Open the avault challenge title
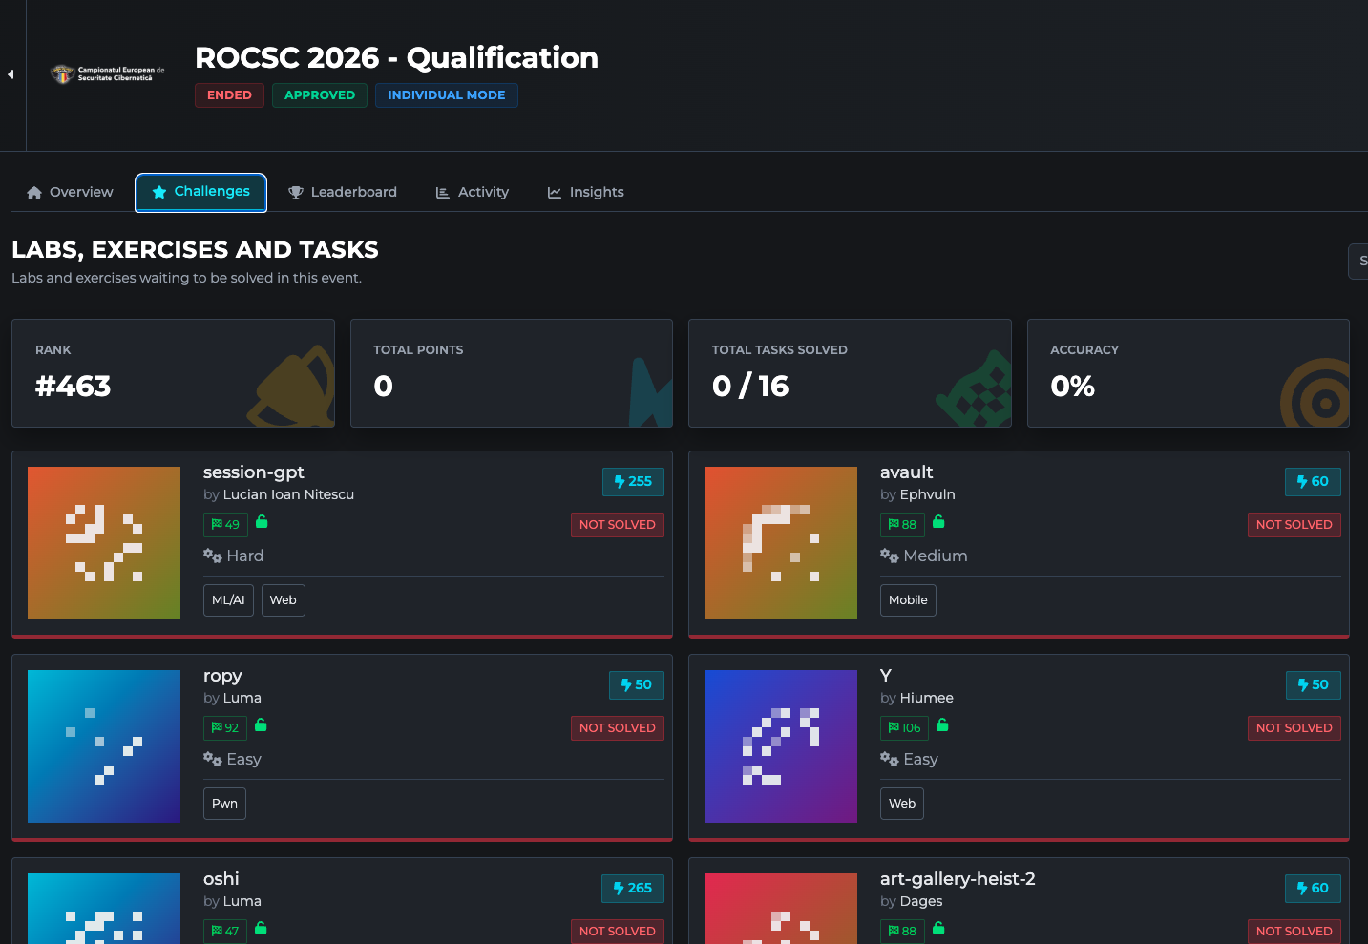 point(907,472)
